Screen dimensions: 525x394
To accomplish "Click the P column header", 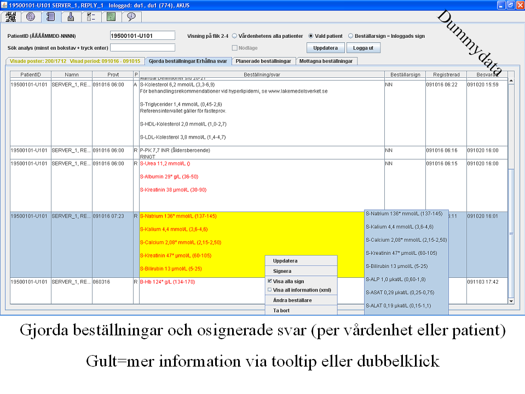I will [x=136, y=75].
